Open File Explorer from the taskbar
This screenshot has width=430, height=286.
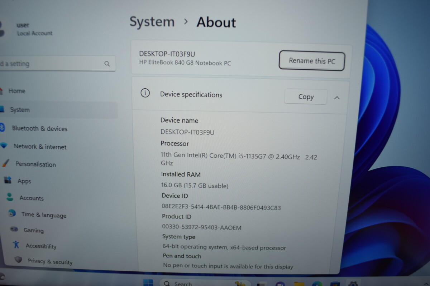tap(299, 284)
